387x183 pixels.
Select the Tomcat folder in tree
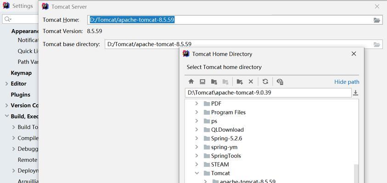(220, 173)
